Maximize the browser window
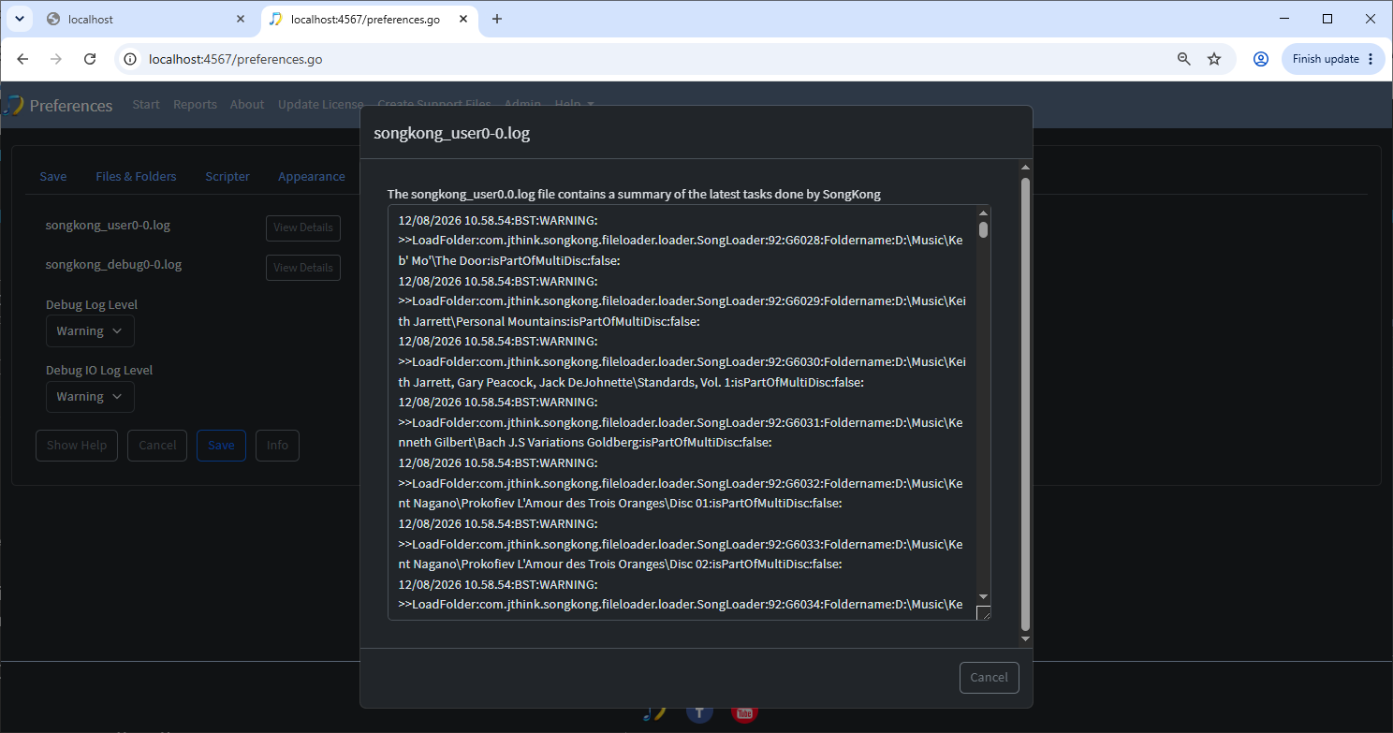This screenshot has height=733, width=1393. point(1327,19)
